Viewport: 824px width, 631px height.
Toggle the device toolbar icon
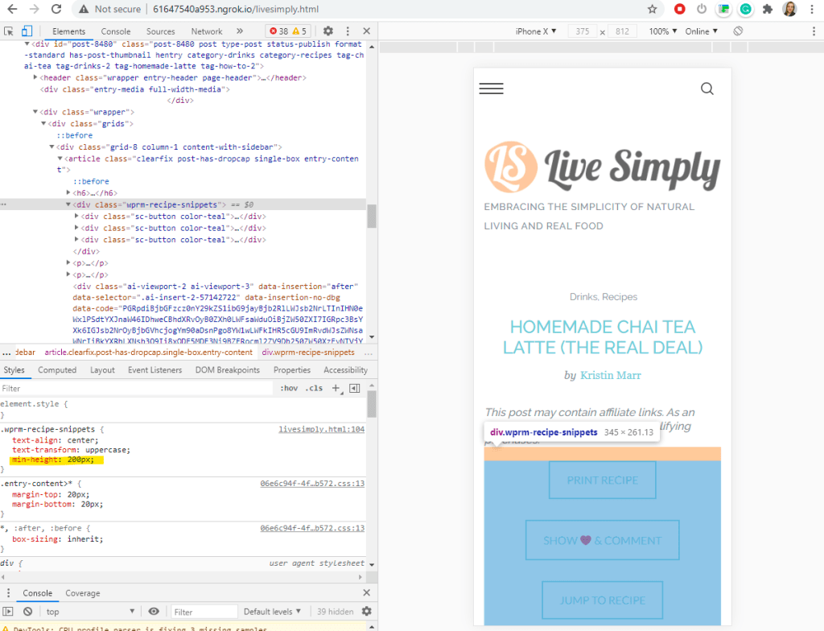pyautogui.click(x=26, y=31)
